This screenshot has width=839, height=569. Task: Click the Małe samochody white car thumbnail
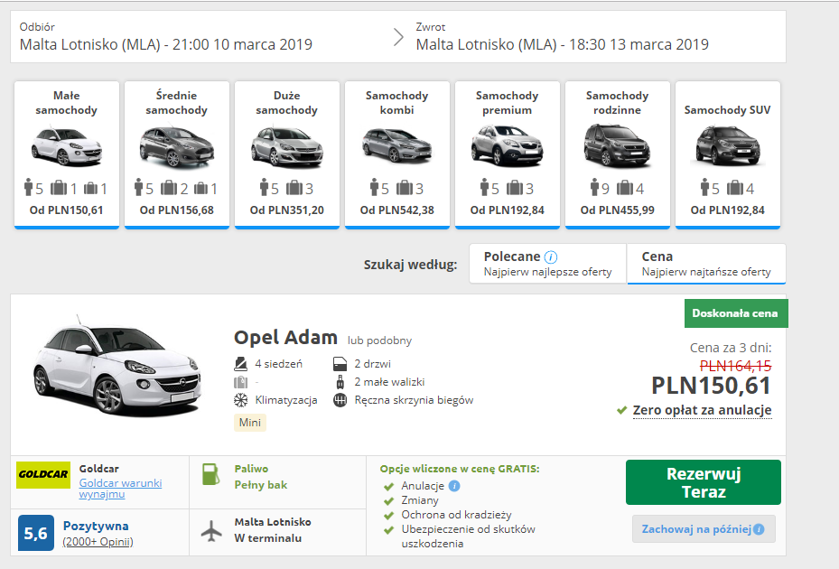tap(66, 146)
